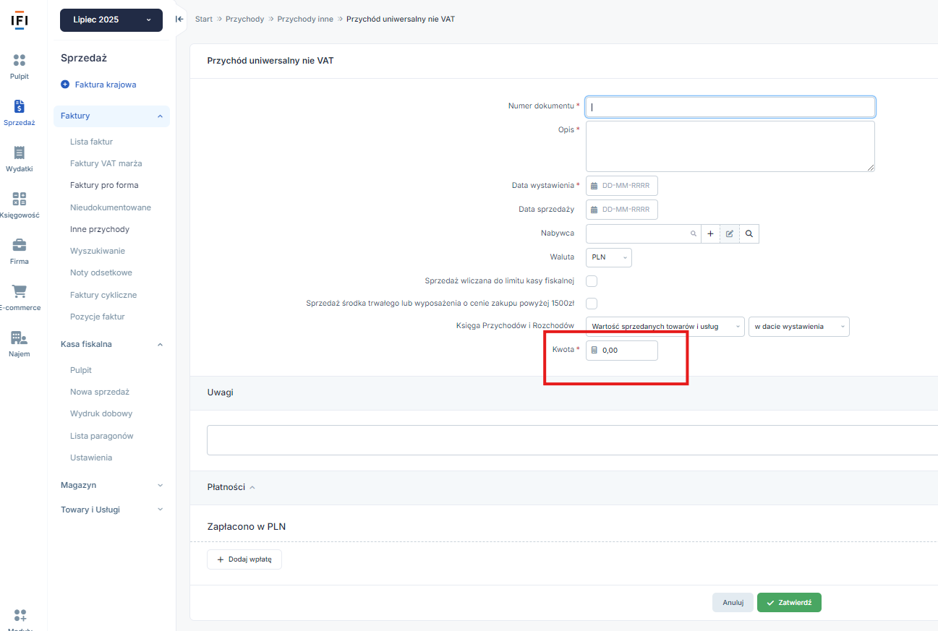This screenshot has width=938, height=631.
Task: Open the w dacie wystawienia dropdown
Action: pos(799,327)
